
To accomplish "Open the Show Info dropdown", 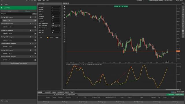I will (56, 33).
